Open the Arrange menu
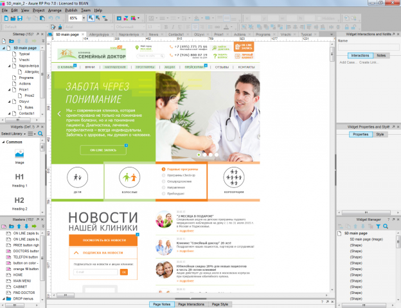The width and height of the screenshot is (401, 308). coord(55,10)
